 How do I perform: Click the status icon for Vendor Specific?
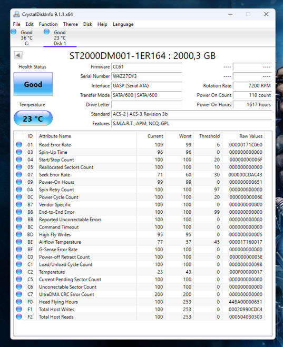click(x=19, y=204)
